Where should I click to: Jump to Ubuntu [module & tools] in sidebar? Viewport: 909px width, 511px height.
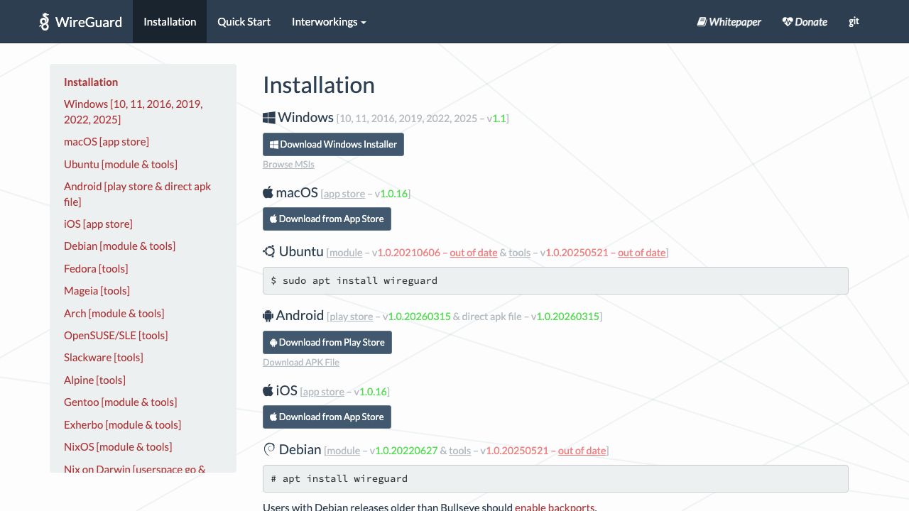tap(121, 164)
